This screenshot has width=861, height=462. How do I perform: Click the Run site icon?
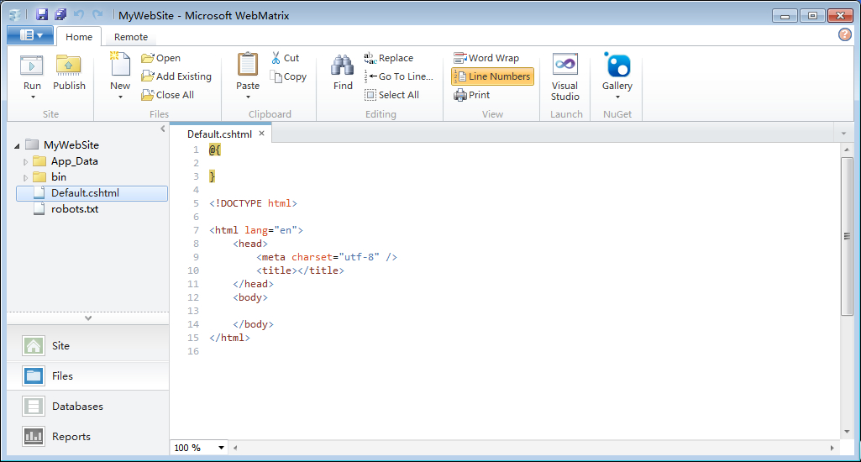pos(32,66)
